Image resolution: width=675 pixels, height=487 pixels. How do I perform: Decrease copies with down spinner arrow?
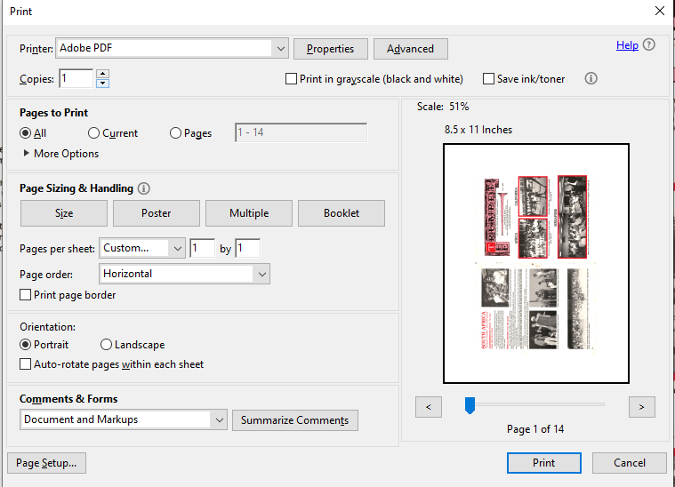click(102, 84)
